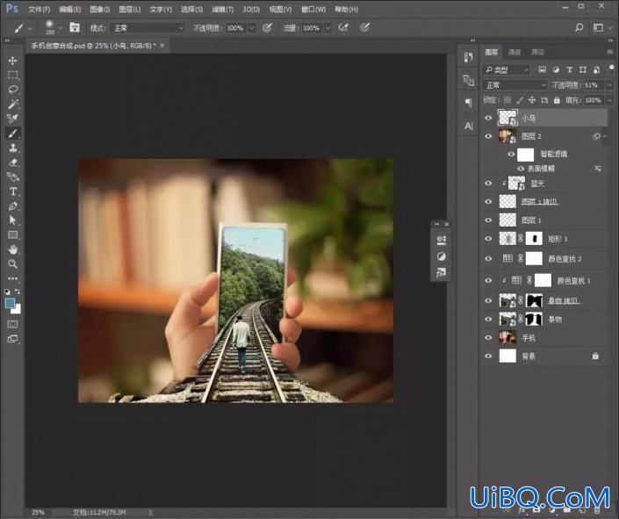Screen dimensions: 619x519
Task: Select the Pen tool
Action: [x=12, y=206]
